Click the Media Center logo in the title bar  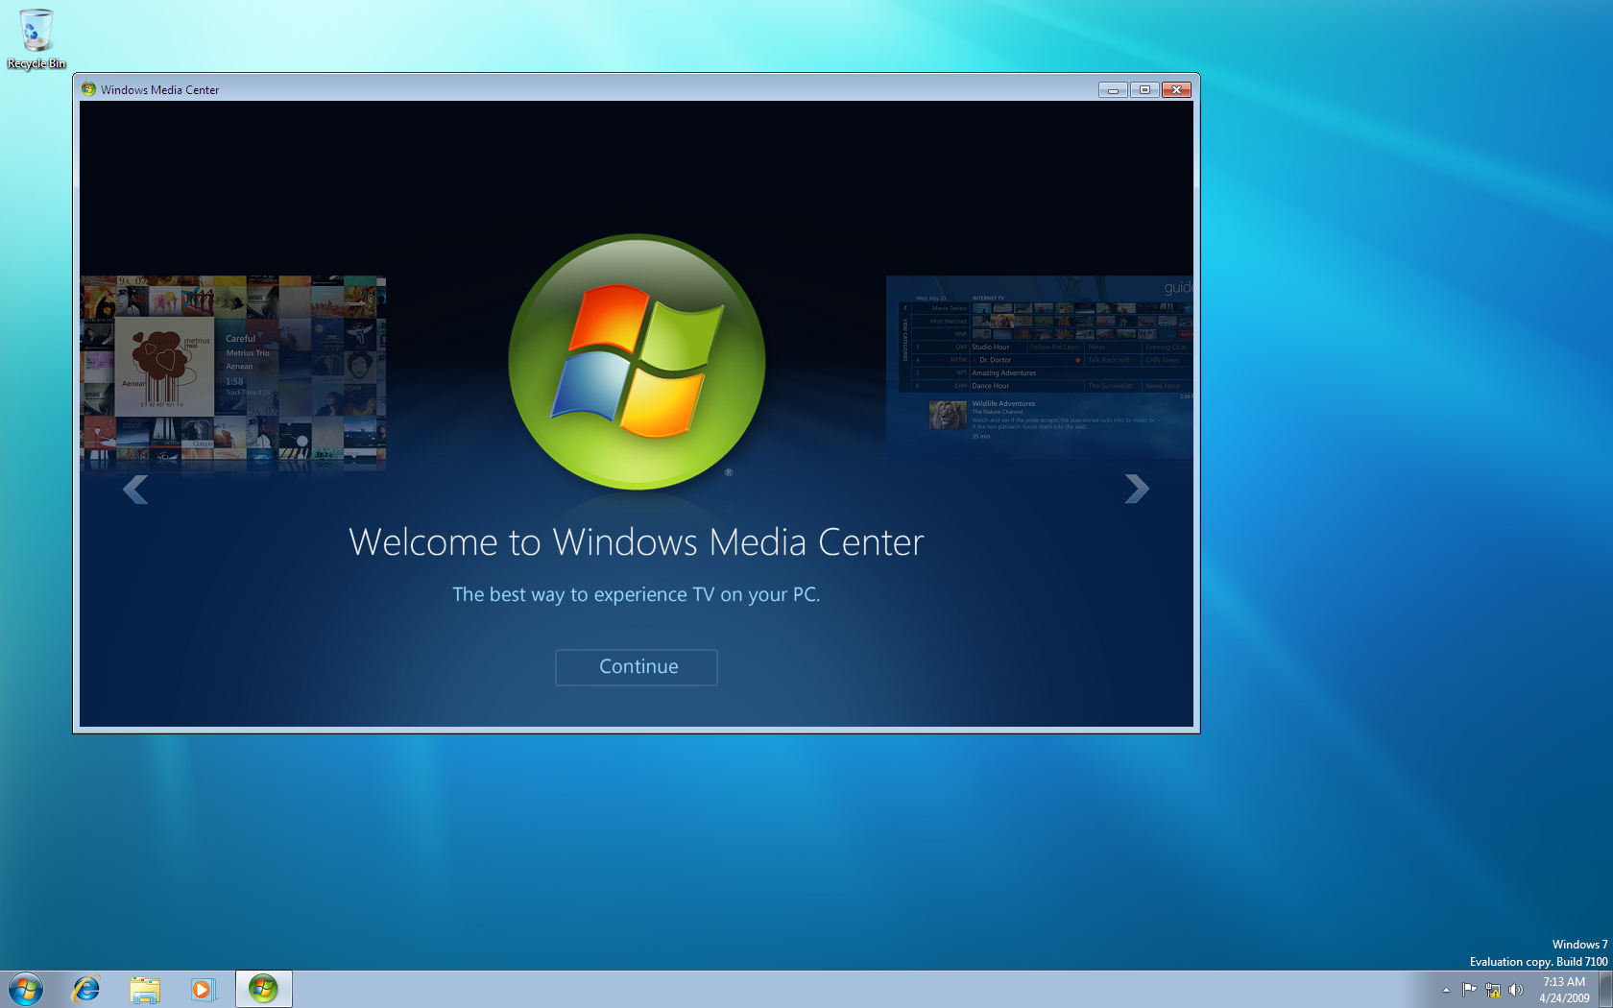click(88, 89)
